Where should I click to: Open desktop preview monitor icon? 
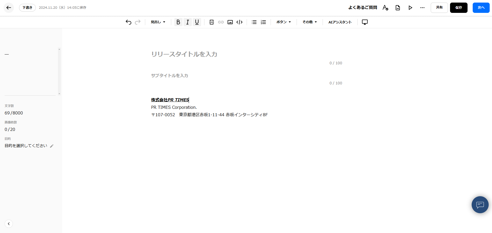[365, 22]
